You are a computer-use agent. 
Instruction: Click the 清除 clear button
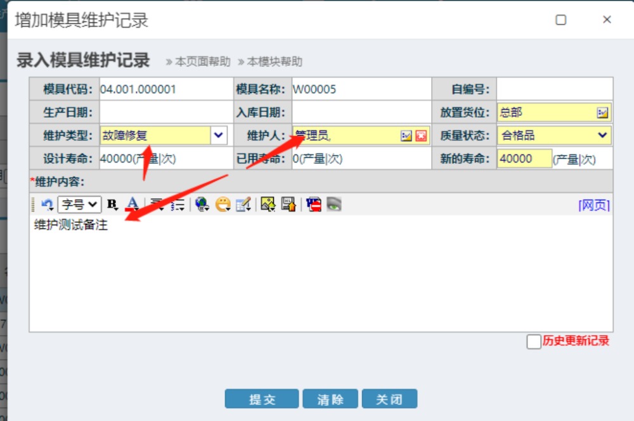pyautogui.click(x=330, y=399)
